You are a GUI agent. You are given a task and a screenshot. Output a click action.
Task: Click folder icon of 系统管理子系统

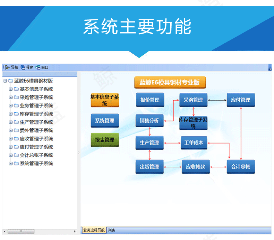pyautogui.click(x=16, y=164)
